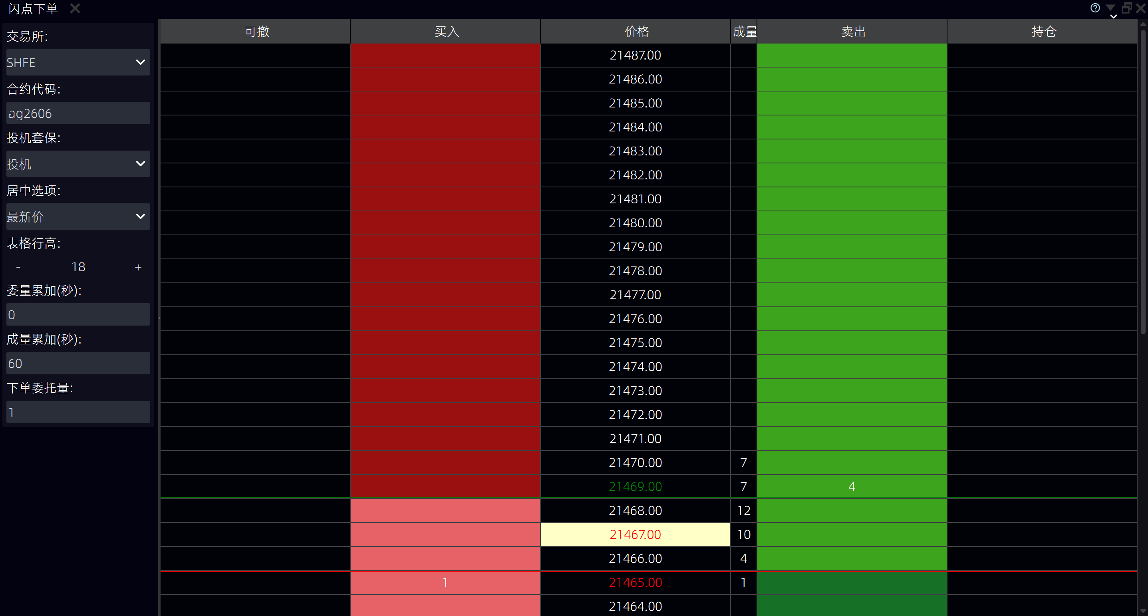Click sell cell at price 21469.00

[852, 486]
